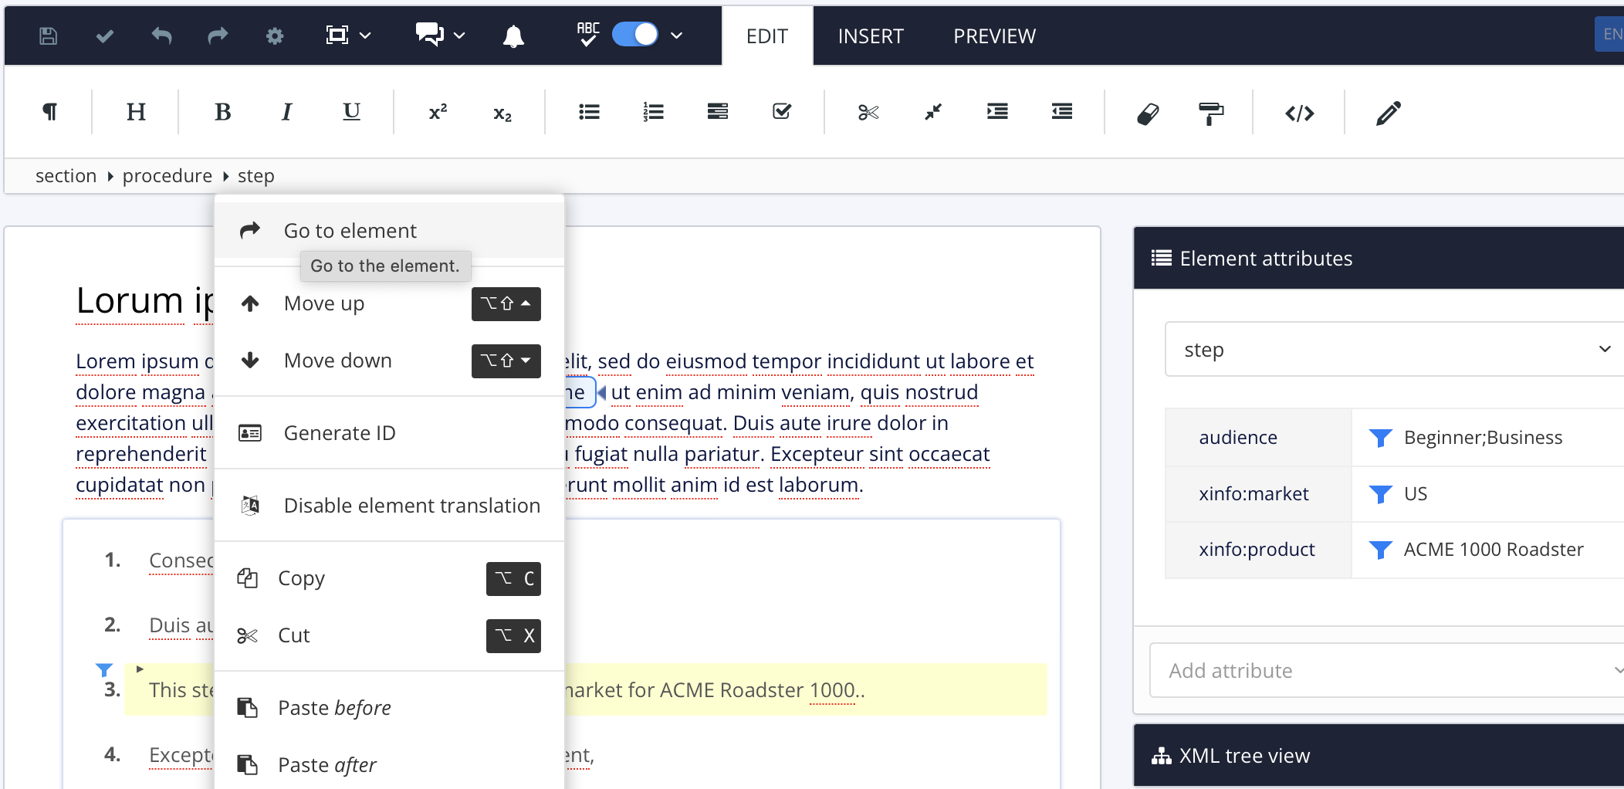Click the Undo arrow icon
Viewport: 1624px width, 789px height.
[x=161, y=36]
